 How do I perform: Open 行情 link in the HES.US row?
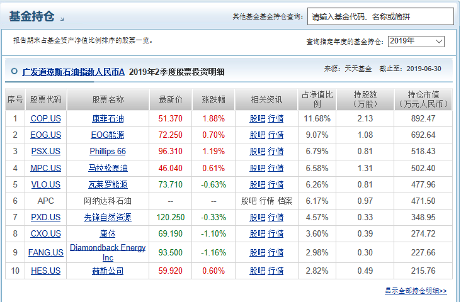[x=276, y=271]
